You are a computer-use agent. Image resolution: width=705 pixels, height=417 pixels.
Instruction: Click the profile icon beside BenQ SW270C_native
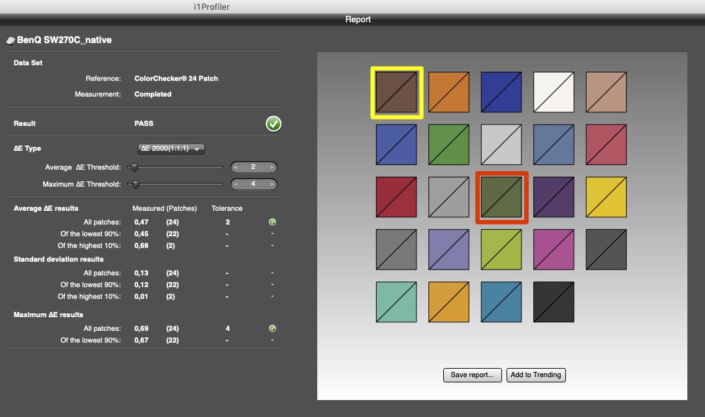tap(10, 40)
